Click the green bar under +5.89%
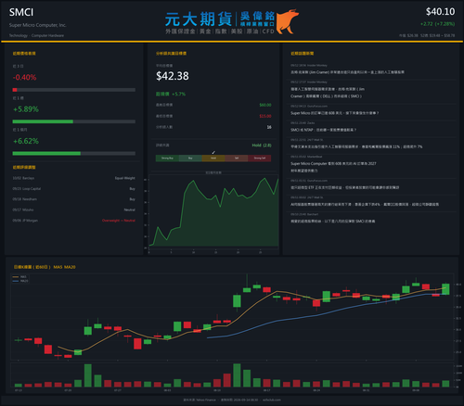 43,121
